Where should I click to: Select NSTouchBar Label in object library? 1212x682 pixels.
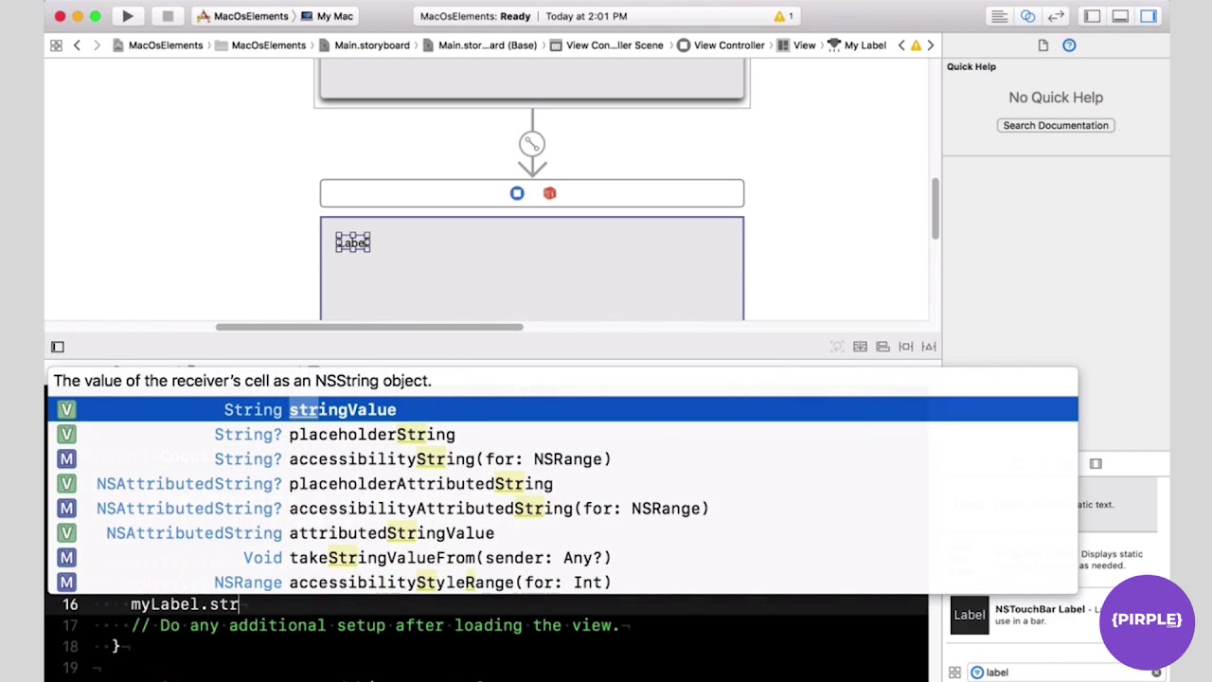click(x=1032, y=615)
